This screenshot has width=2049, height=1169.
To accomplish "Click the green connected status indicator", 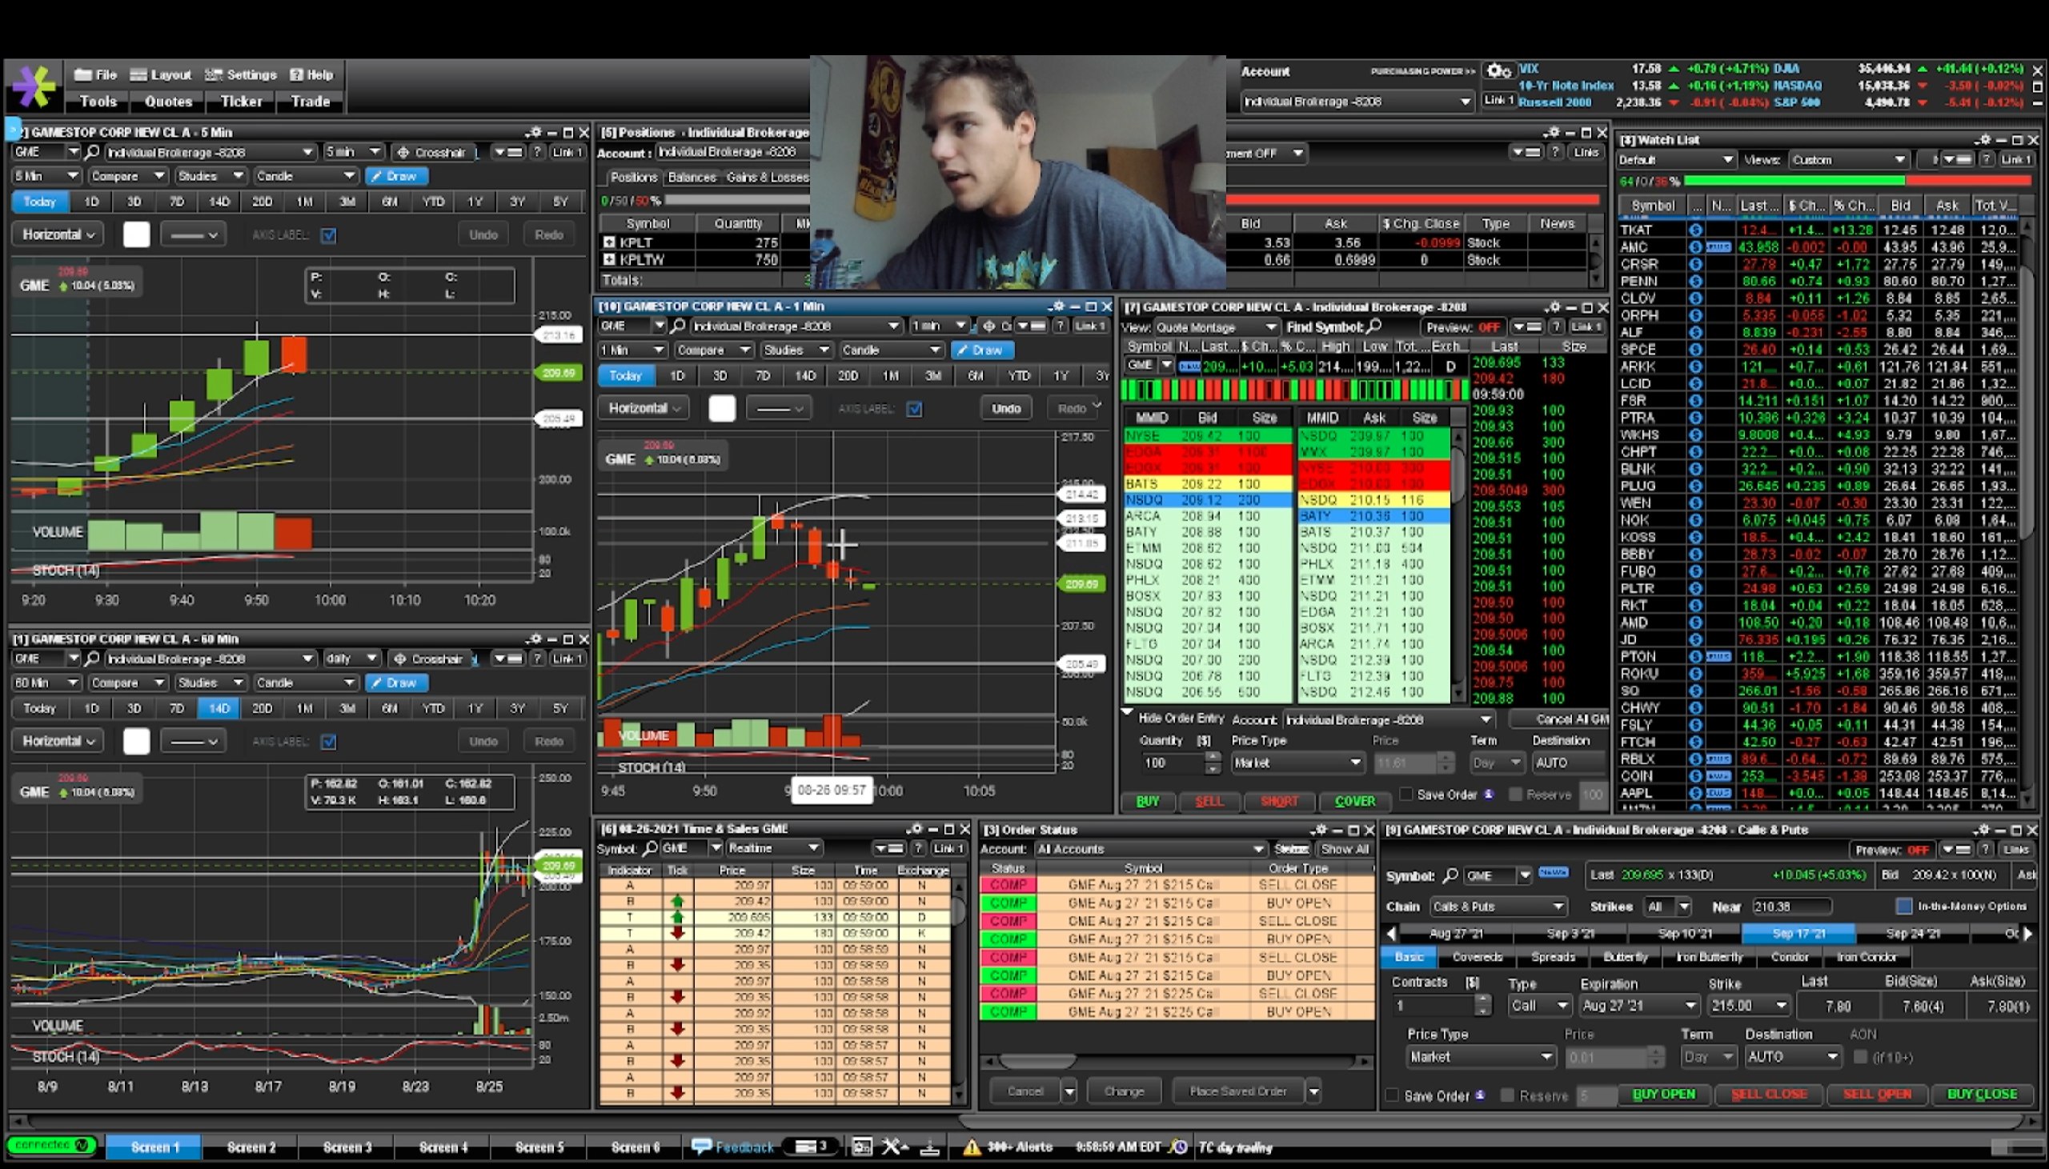I will point(52,1145).
